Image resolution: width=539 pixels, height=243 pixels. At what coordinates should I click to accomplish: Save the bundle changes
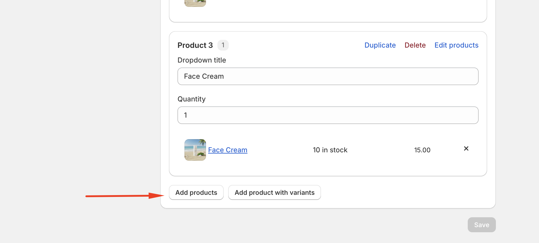point(482,225)
